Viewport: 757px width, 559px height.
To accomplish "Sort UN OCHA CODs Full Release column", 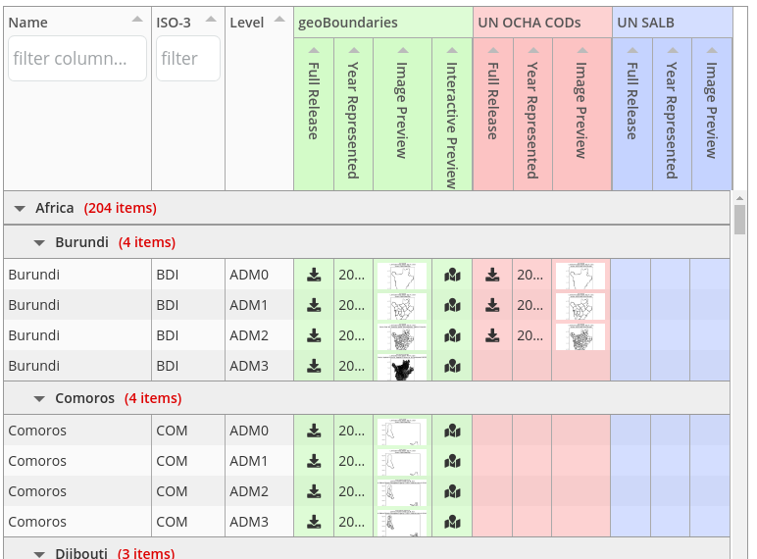I will (493, 50).
